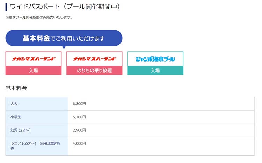Select the シニア (65才〜) row label
This screenshot has height=163, width=262.
pos(23,143)
